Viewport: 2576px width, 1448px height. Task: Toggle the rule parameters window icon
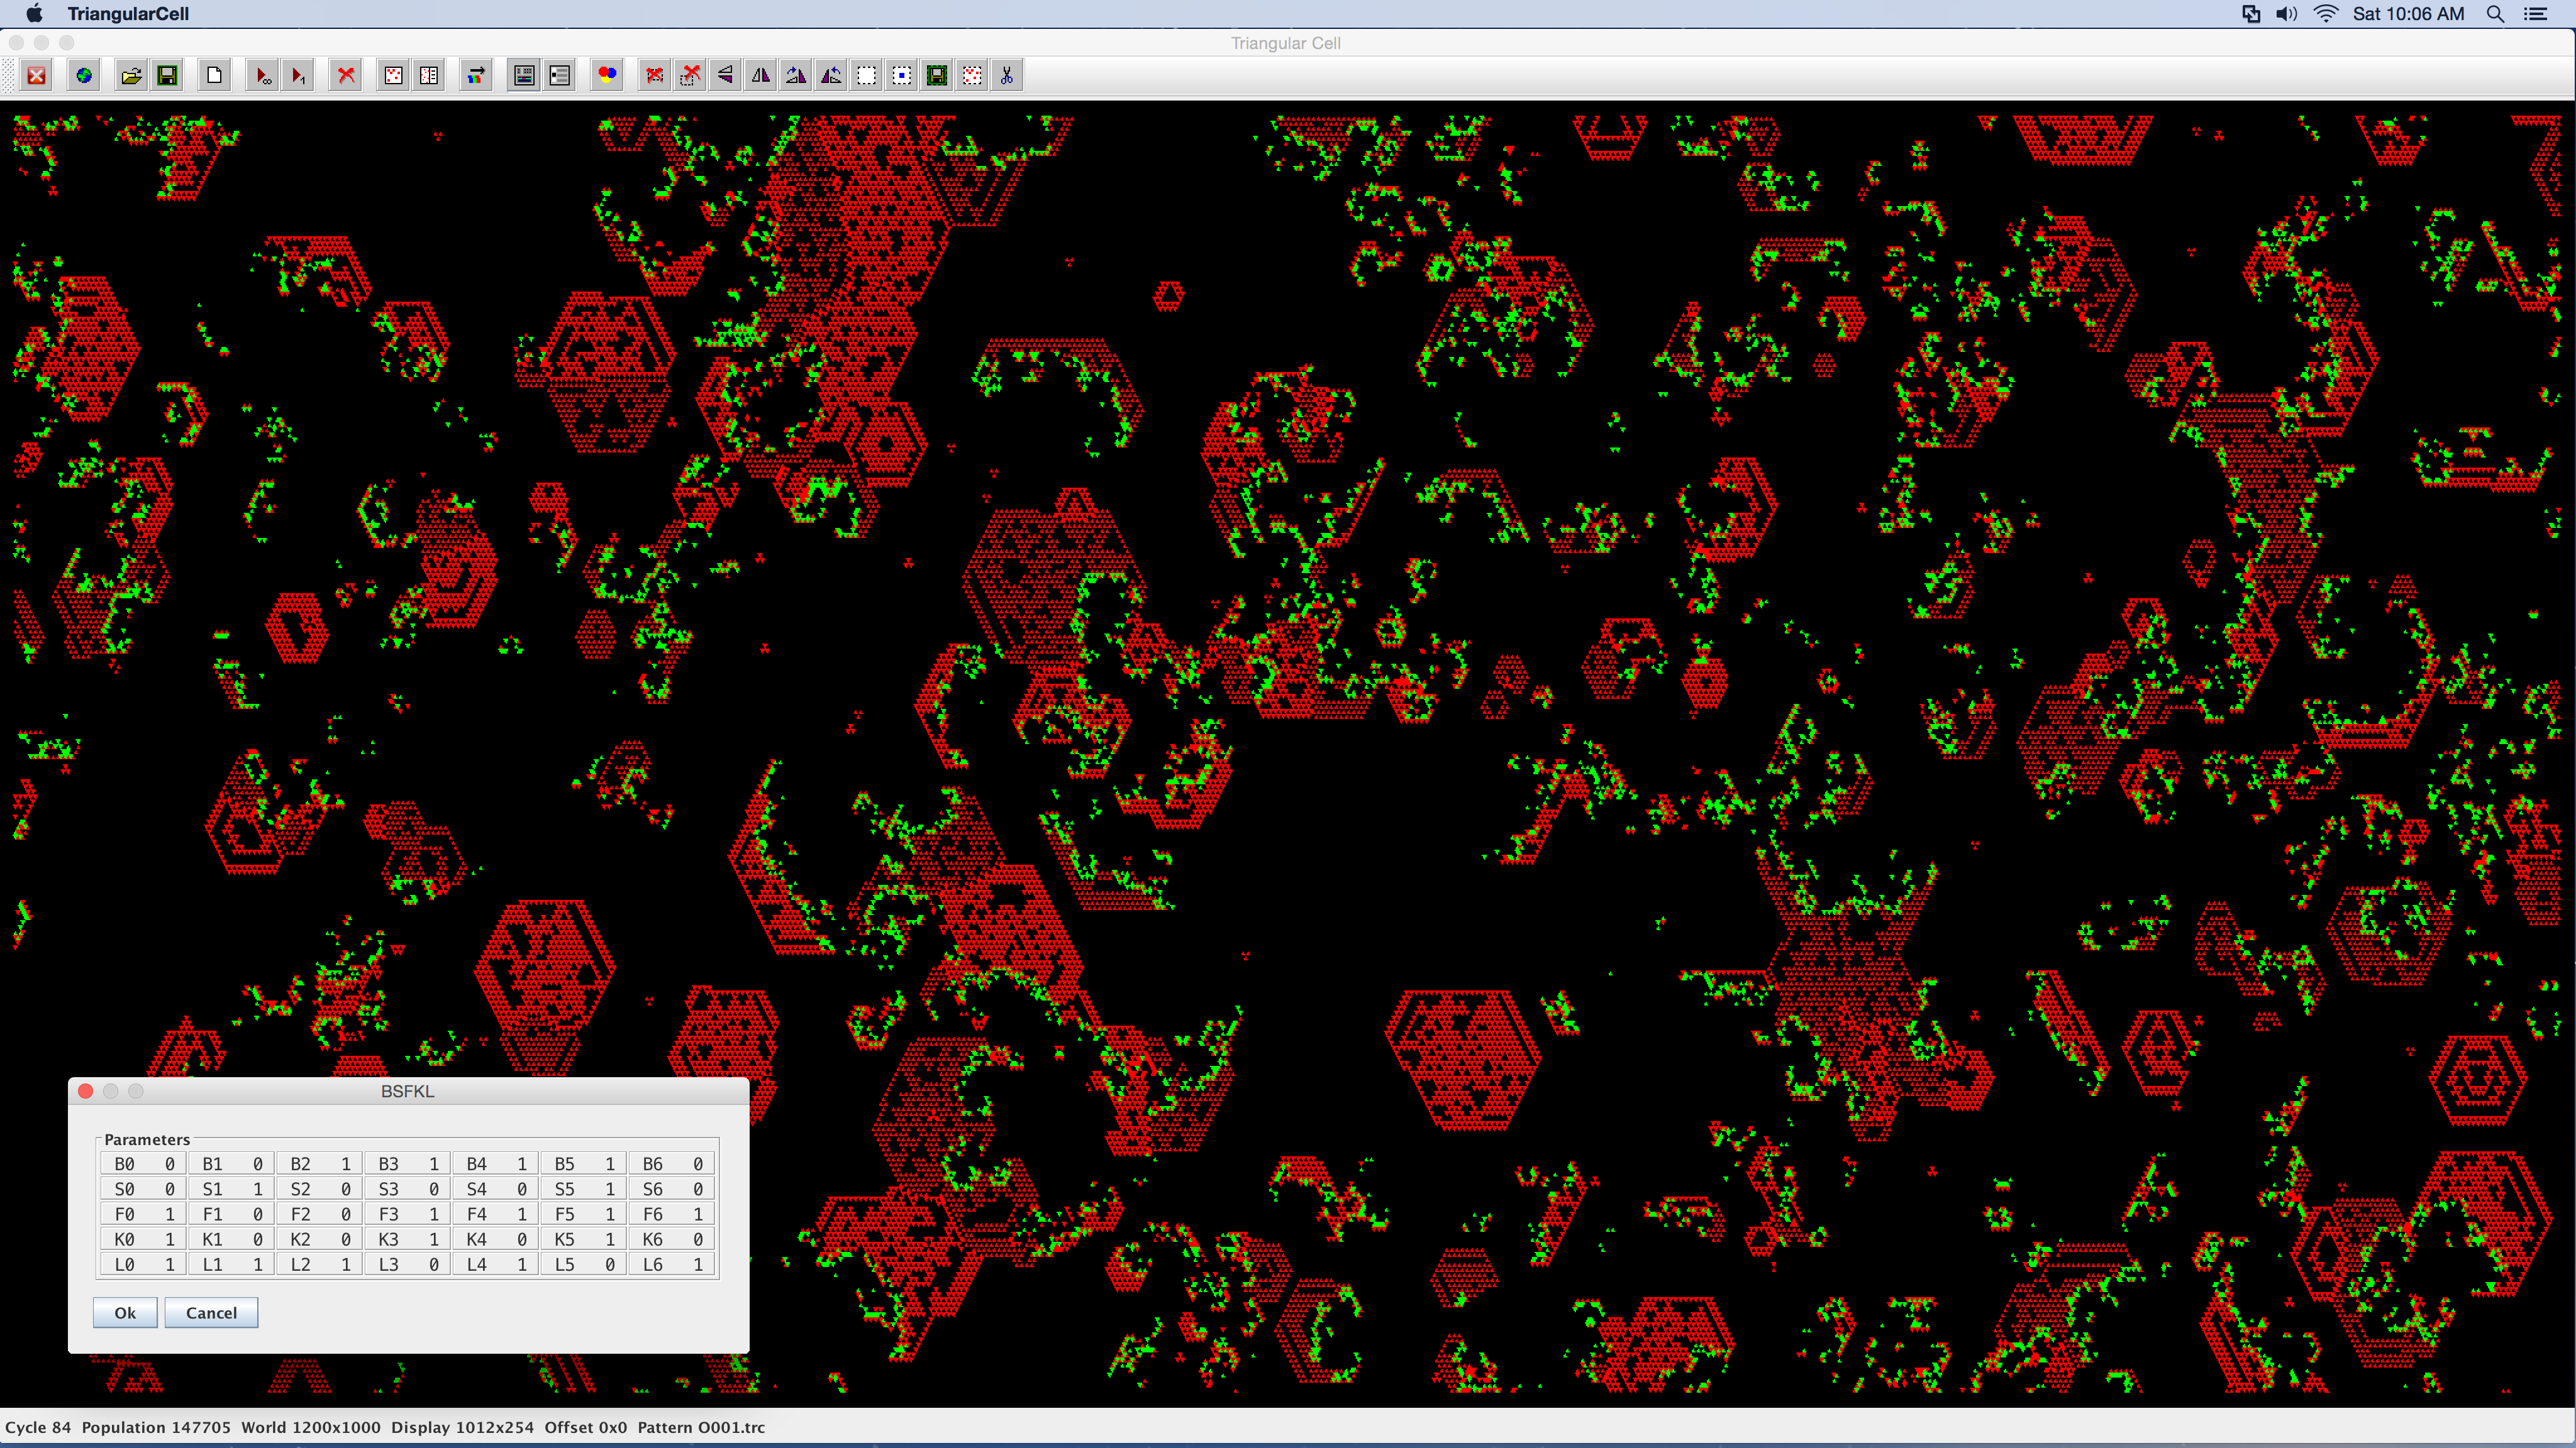point(524,75)
